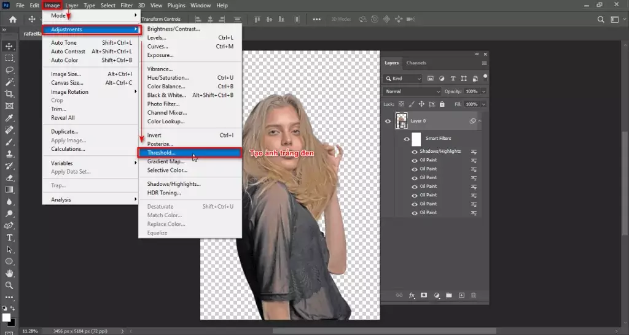This screenshot has height=335, width=629.
Task: Filter for type layers icon
Action: pyautogui.click(x=453, y=79)
